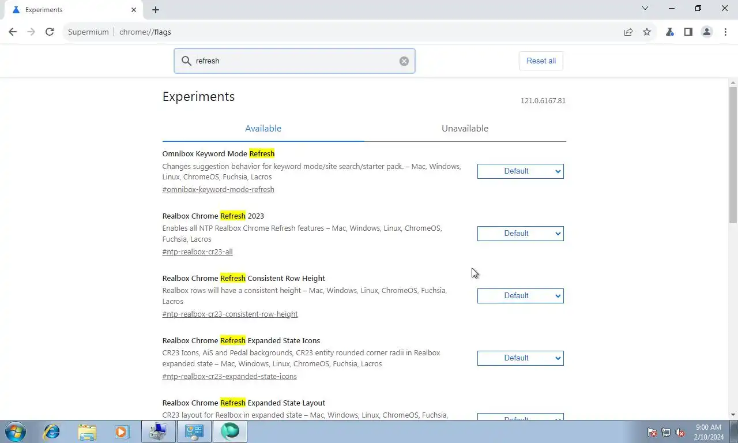Viewport: 738px width, 443px height.
Task: Click the scrollbar down arrow
Action: (733, 415)
